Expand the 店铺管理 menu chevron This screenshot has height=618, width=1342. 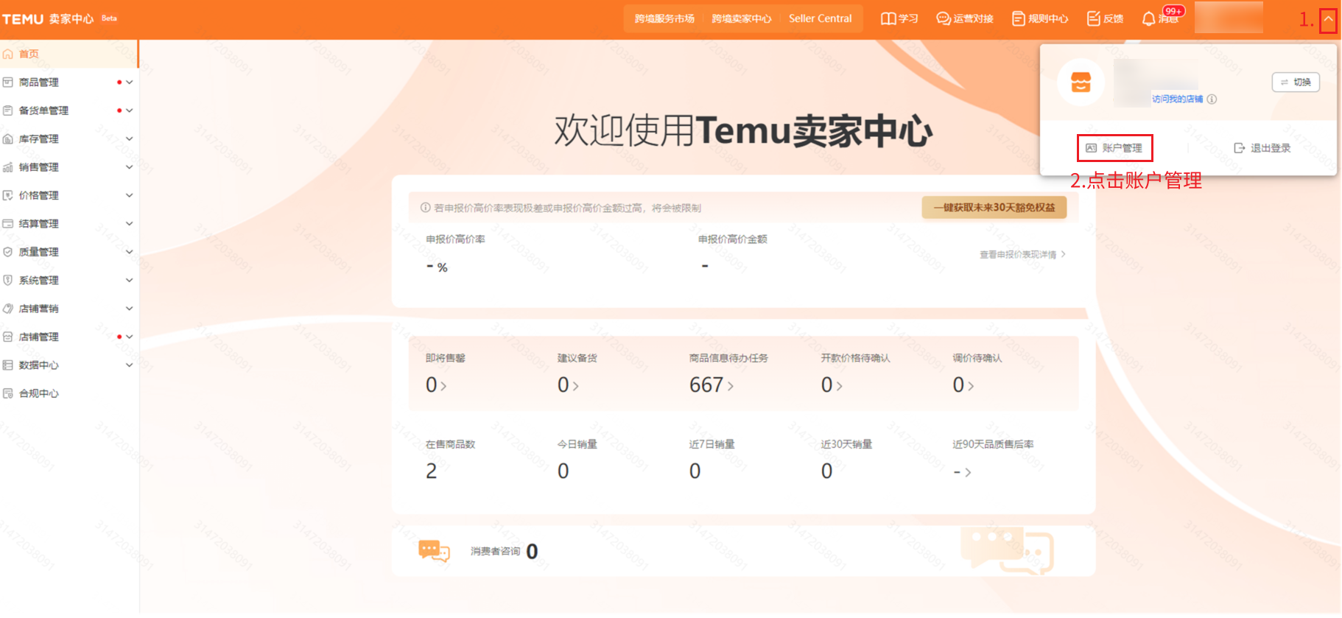(x=130, y=337)
